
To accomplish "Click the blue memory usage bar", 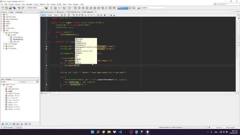I will [123, 8].
